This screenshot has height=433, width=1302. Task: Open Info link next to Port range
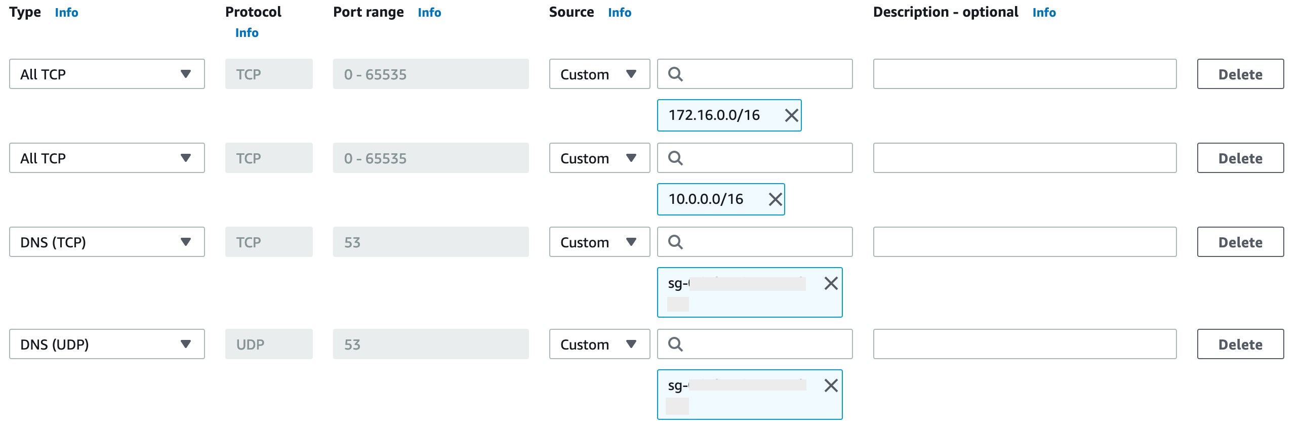pos(429,13)
